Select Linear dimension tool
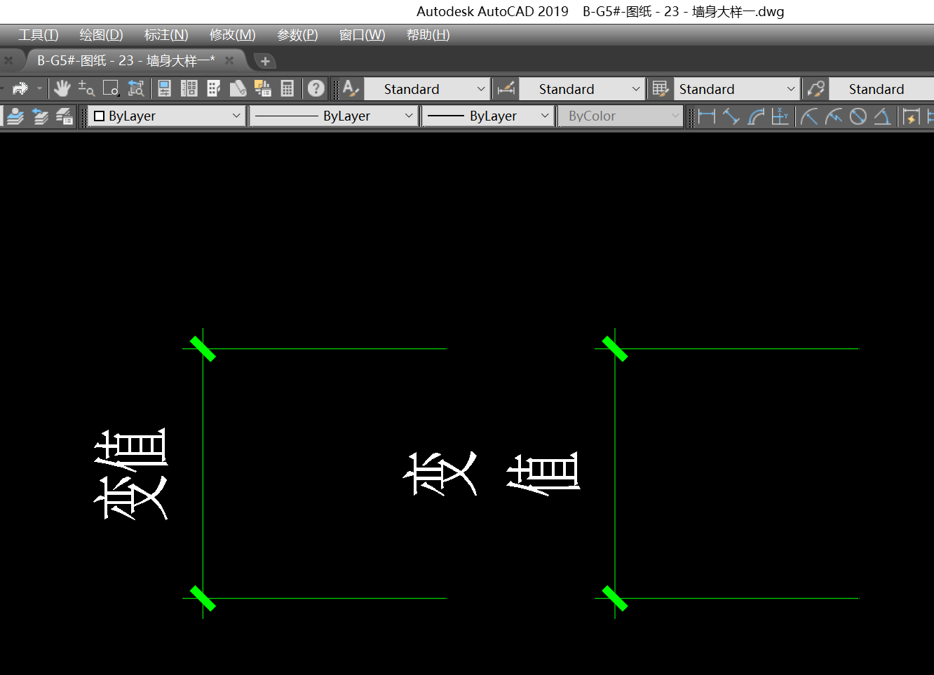Image resolution: width=934 pixels, height=675 pixels. (706, 116)
